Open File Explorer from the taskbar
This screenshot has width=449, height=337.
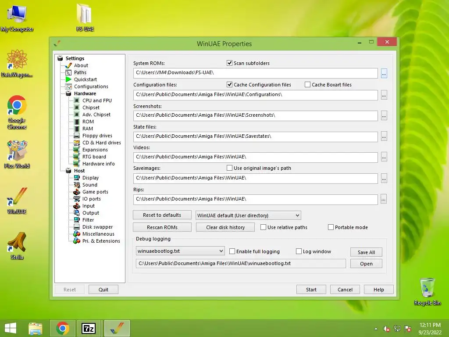tap(36, 328)
